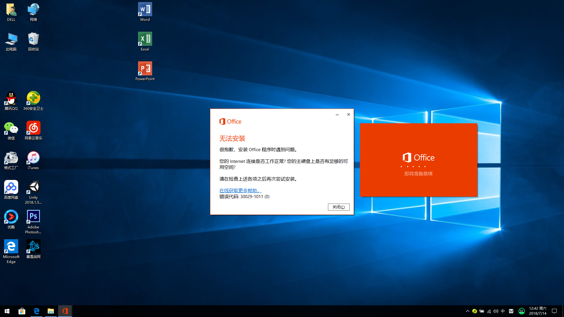Open the Microsoft Edge desktop shortcut
The height and width of the screenshot is (317, 564).
[x=11, y=252]
